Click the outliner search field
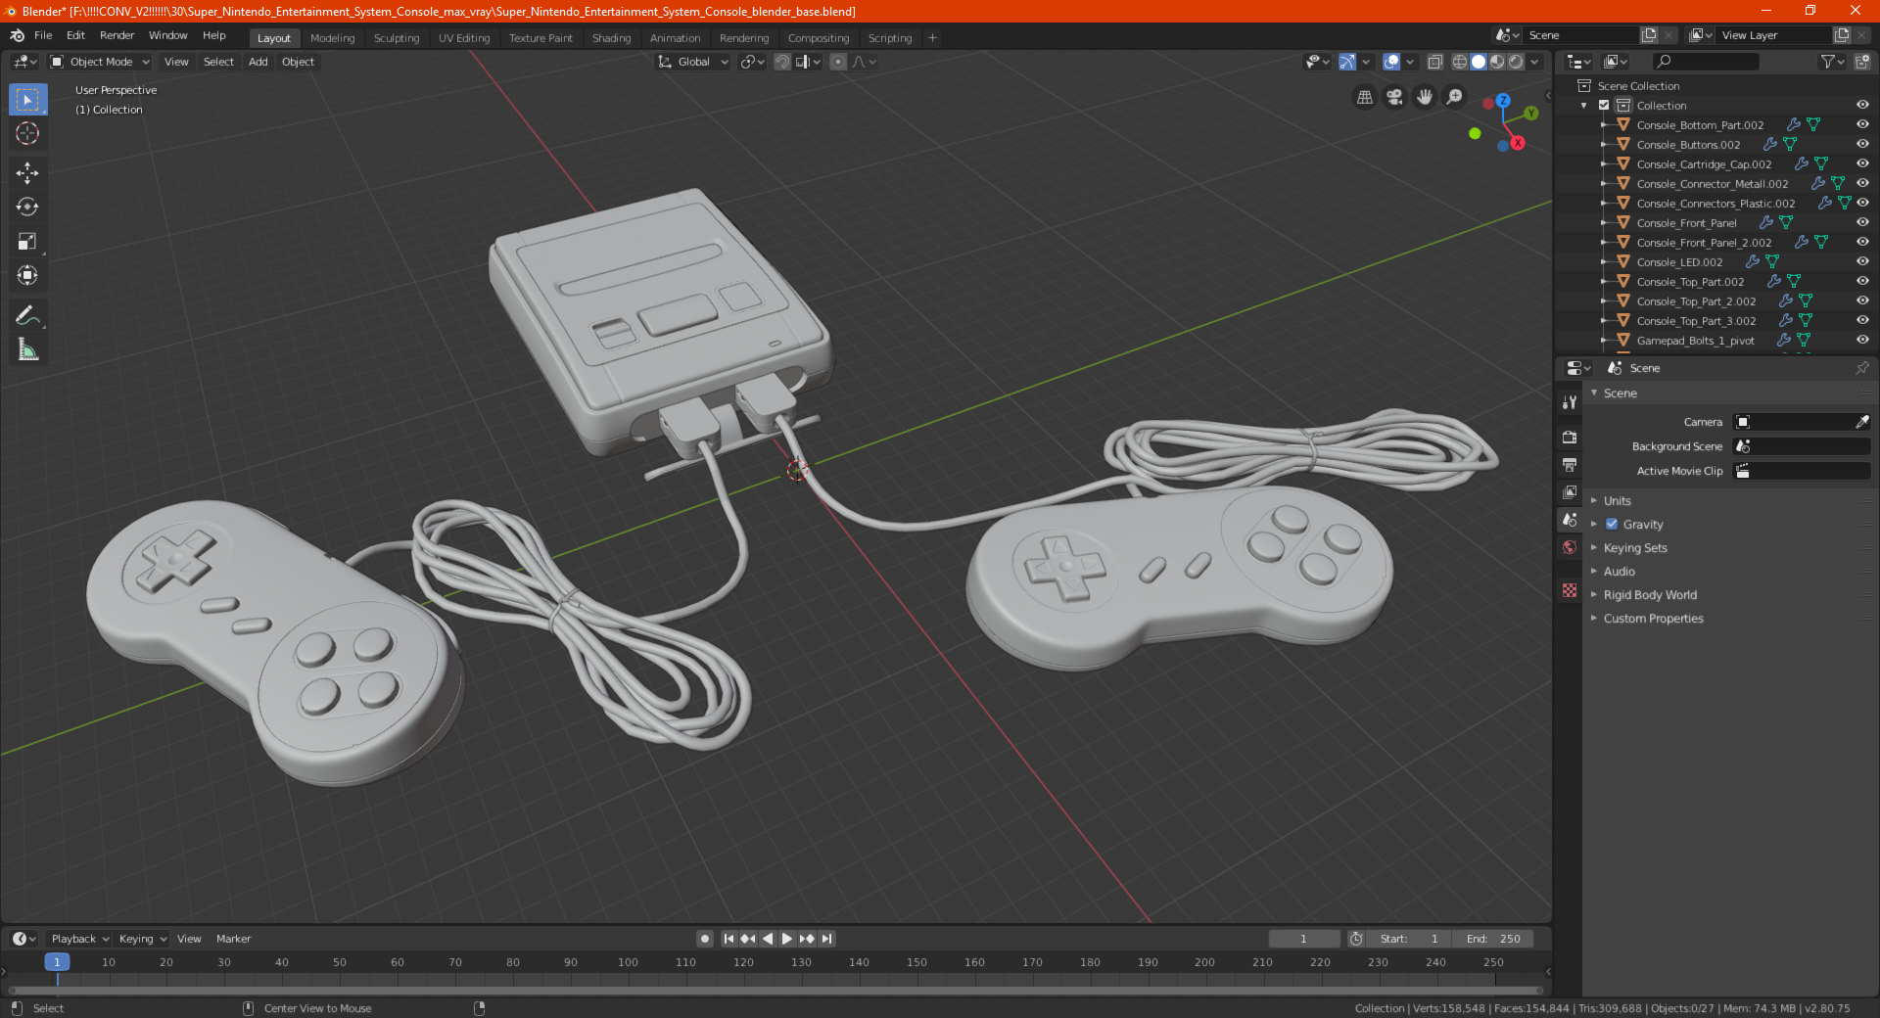Screen dimensions: 1880x1018 (x=1705, y=62)
